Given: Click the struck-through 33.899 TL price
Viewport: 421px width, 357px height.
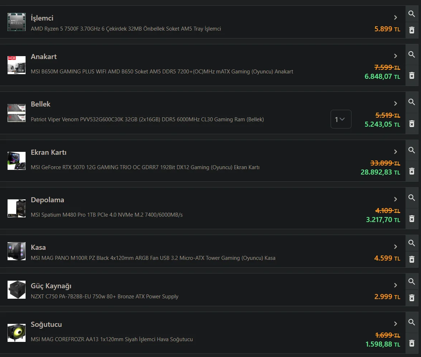Looking at the screenshot, I should (385, 163).
